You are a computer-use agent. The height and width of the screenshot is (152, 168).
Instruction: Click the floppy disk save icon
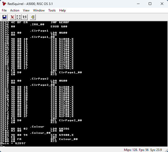coord(4,17)
